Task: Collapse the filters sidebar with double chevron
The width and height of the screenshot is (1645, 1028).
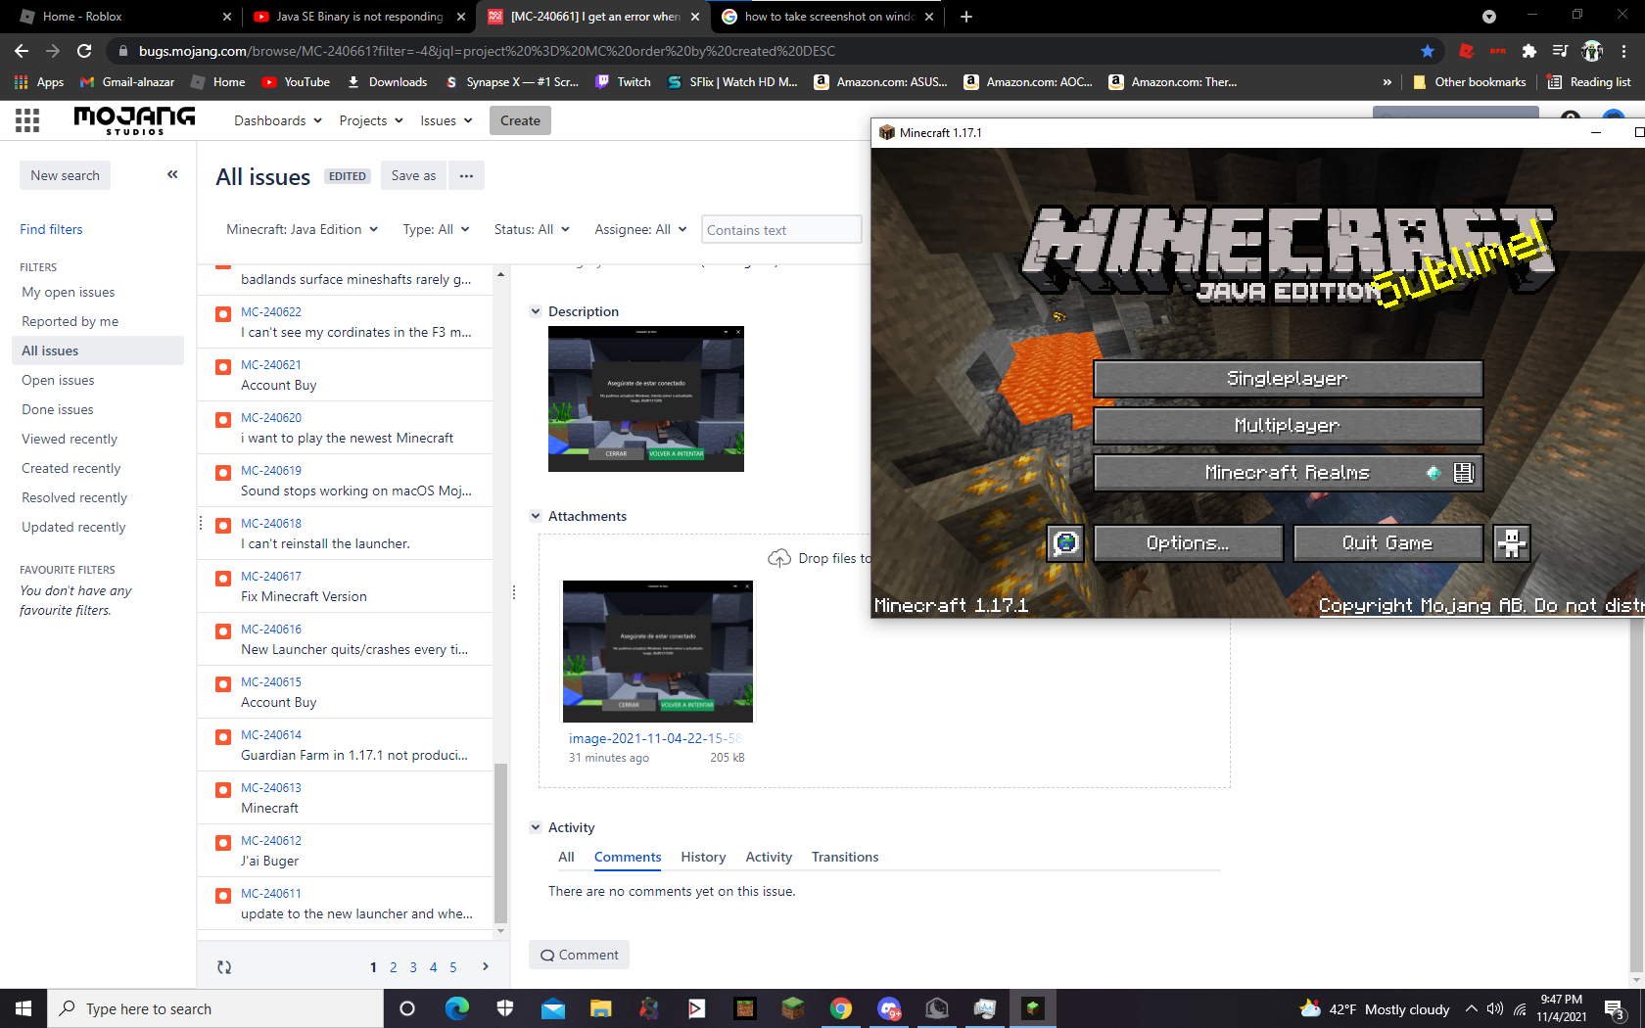Action: [172, 174]
